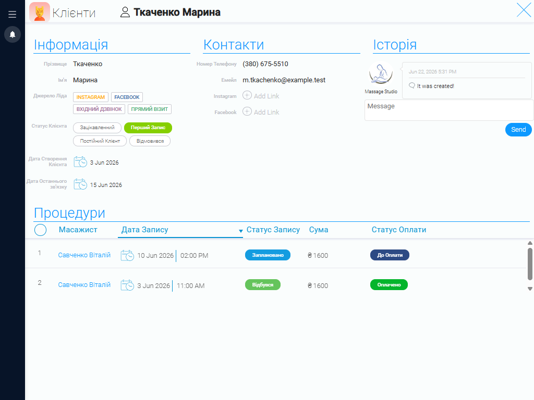Sort by the Дата Запису column arrow
Viewport: 534px width, 400px height.
click(x=240, y=231)
